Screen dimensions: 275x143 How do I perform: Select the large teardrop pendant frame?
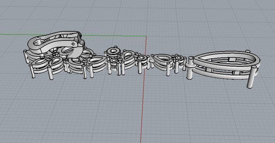click(226, 65)
